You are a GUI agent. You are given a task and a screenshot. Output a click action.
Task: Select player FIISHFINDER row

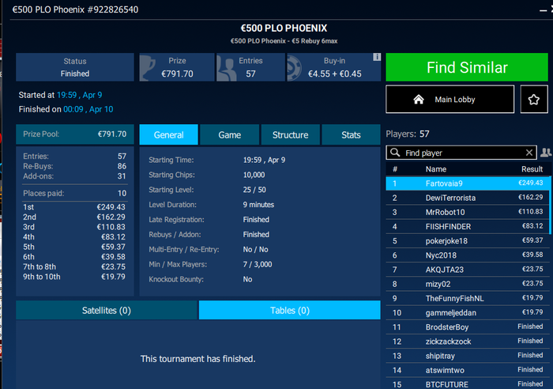point(468,226)
